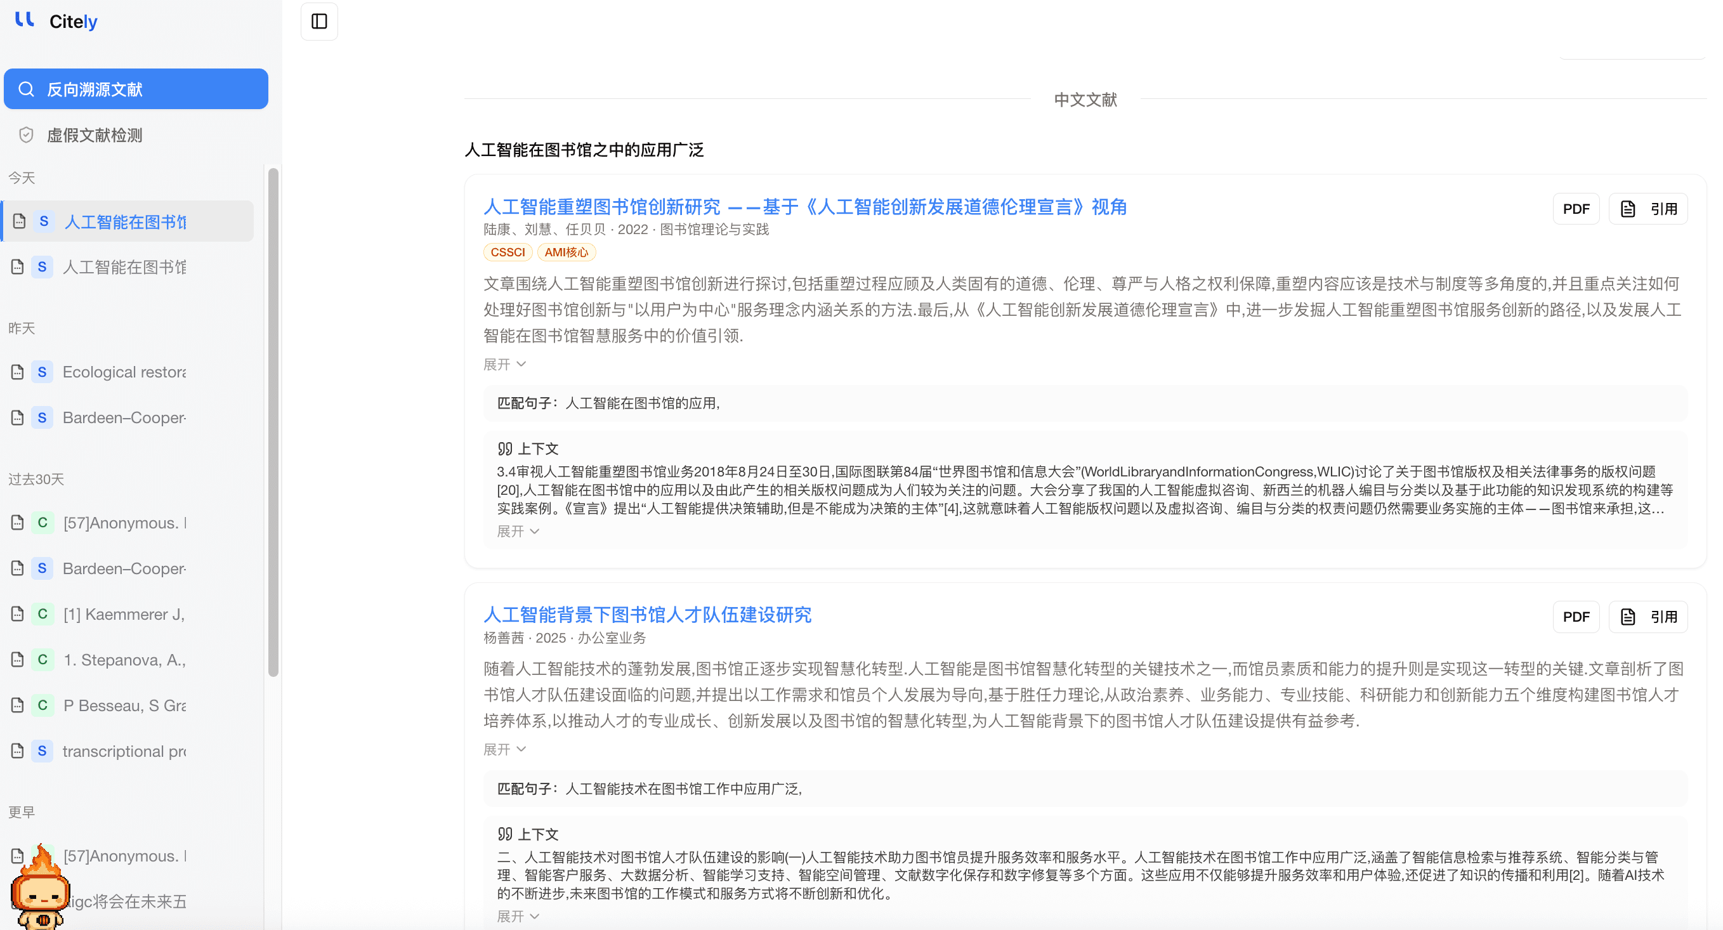Click the search icon in 反向溯源文献
The image size is (1723, 930).
pyautogui.click(x=26, y=89)
